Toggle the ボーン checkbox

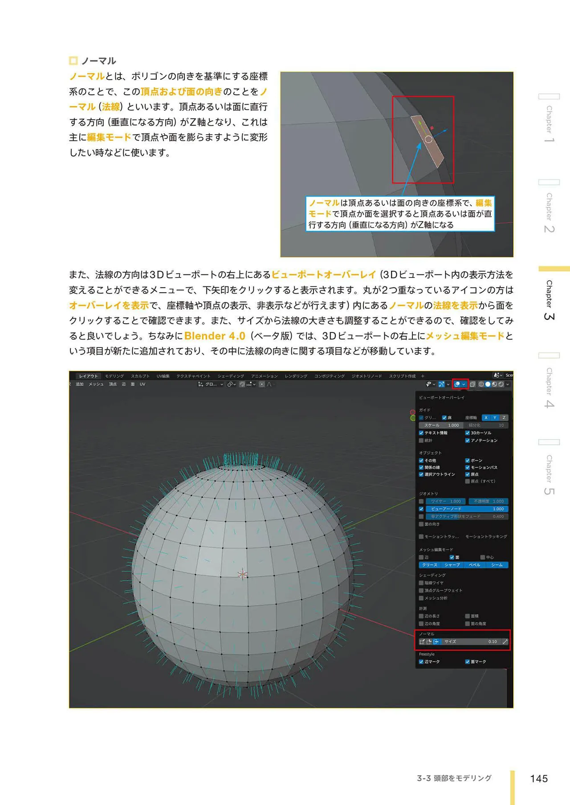click(x=468, y=461)
